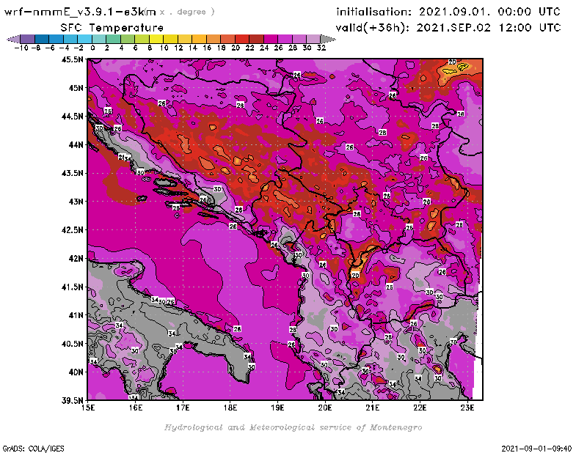Select the legend swatch between 0 and 2
Viewport: 587px width, 453px height.
tap(99, 39)
